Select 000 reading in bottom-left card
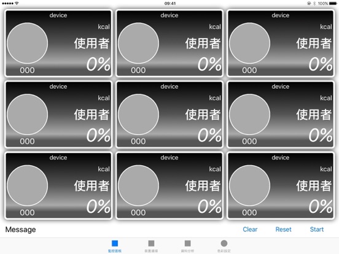The width and height of the screenshot is (339, 254). [x=27, y=212]
